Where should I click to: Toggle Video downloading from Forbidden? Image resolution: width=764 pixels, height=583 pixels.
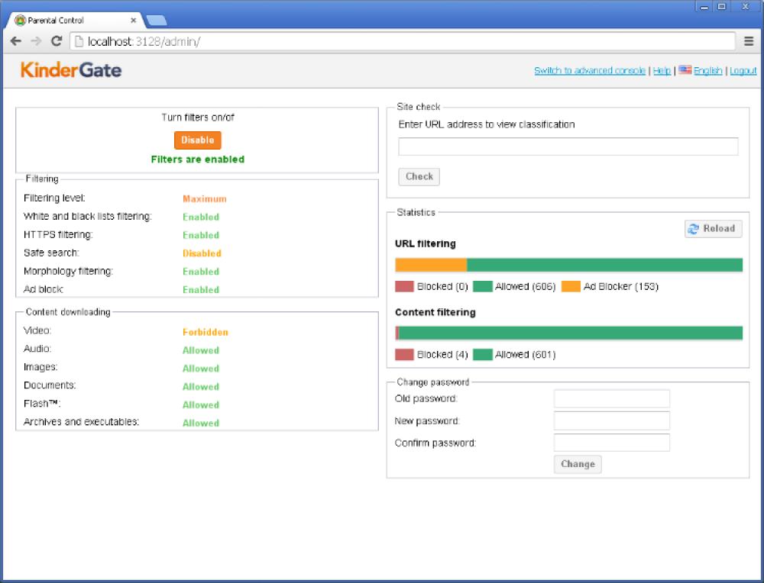click(205, 332)
